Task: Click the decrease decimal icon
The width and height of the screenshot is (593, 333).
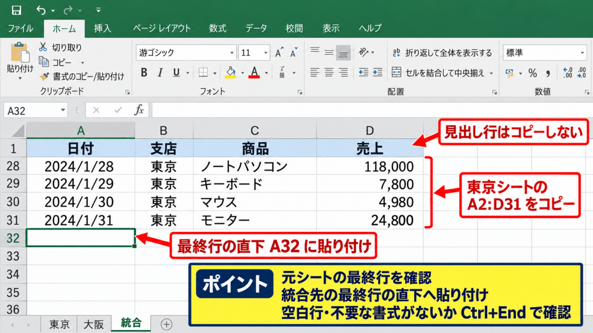Action: coord(581,73)
